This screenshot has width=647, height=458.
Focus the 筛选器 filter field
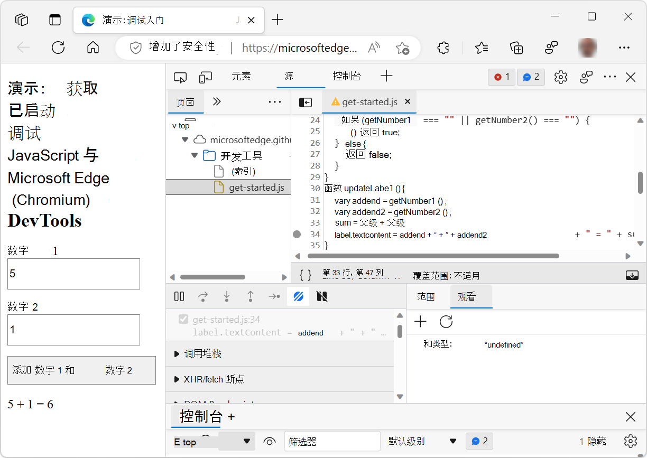pos(332,441)
